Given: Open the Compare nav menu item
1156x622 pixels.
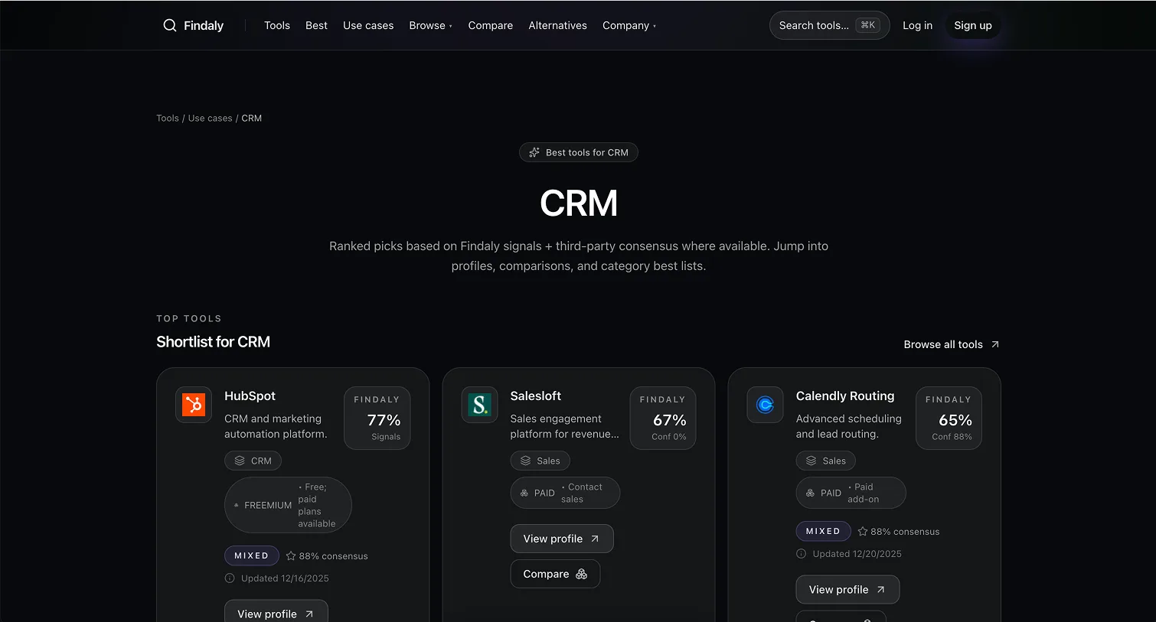Looking at the screenshot, I should (490, 25).
